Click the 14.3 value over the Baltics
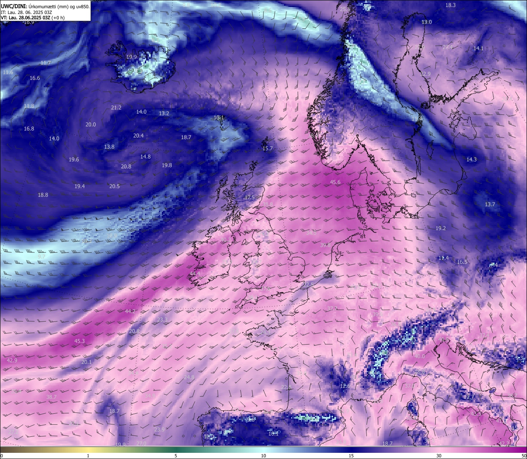The width and height of the screenshot is (527, 459). (x=471, y=160)
